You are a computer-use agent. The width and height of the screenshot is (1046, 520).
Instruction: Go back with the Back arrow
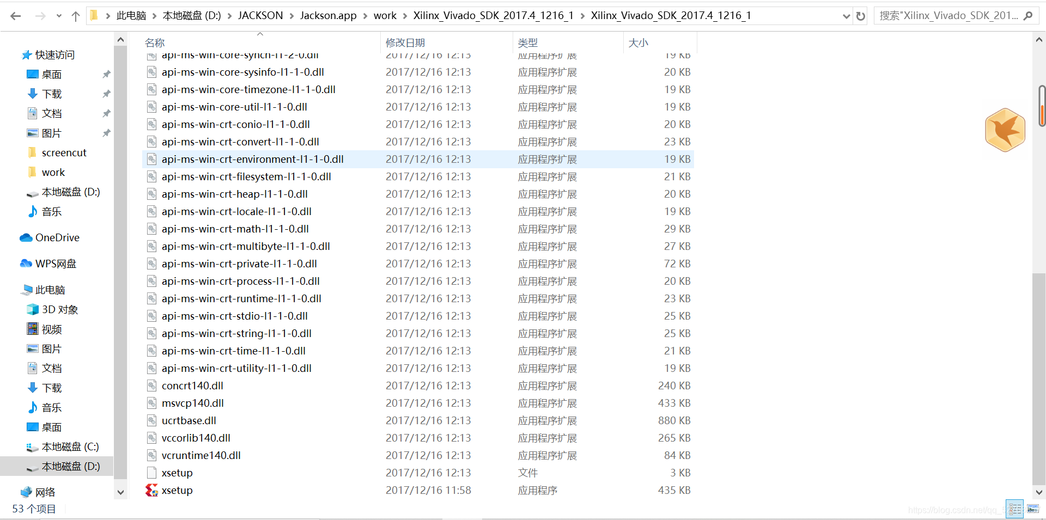15,16
